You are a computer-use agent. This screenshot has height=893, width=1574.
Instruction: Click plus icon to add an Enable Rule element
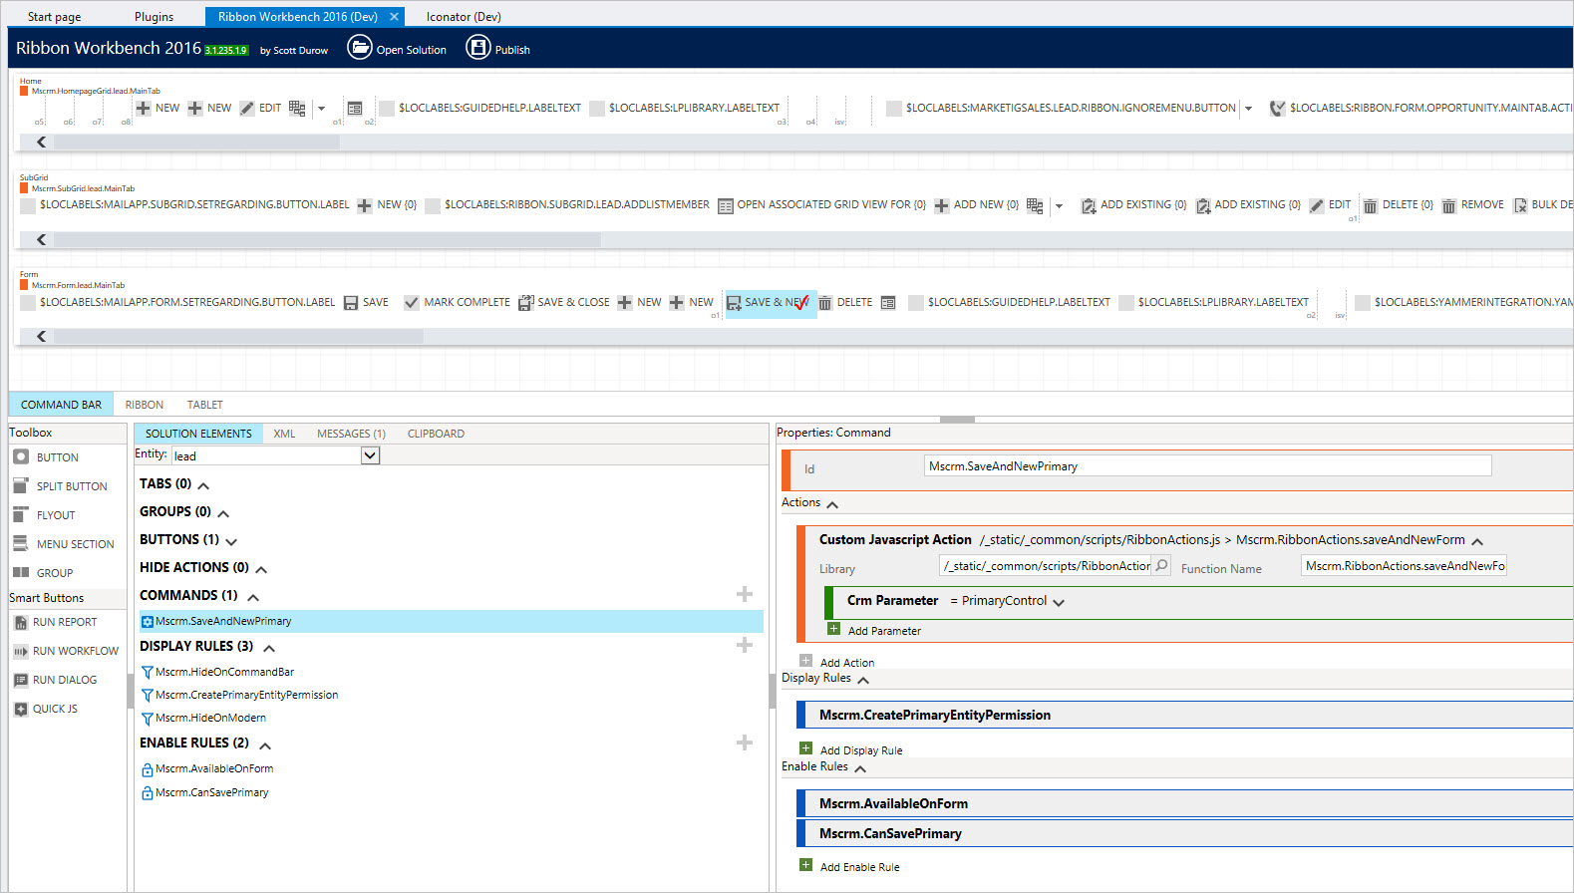(x=744, y=743)
